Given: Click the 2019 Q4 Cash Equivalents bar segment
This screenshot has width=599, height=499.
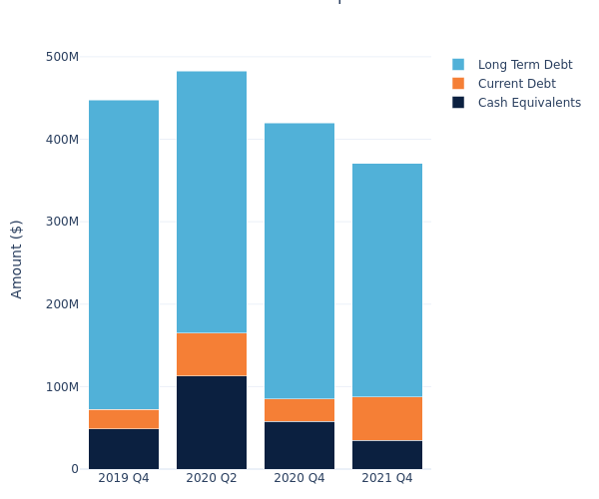Looking at the screenshot, I should pyautogui.click(x=124, y=449).
